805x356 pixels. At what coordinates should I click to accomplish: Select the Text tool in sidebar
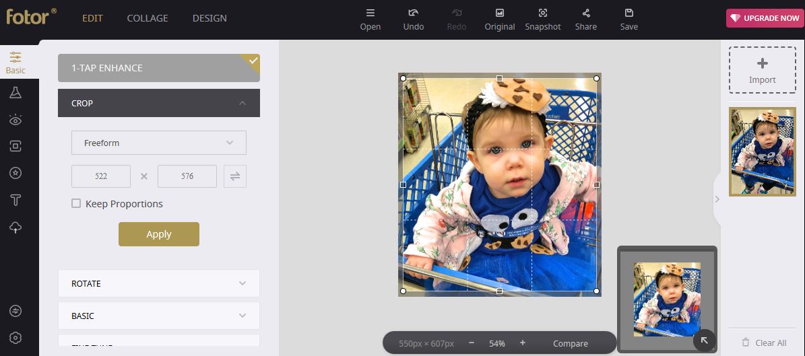[x=15, y=200]
